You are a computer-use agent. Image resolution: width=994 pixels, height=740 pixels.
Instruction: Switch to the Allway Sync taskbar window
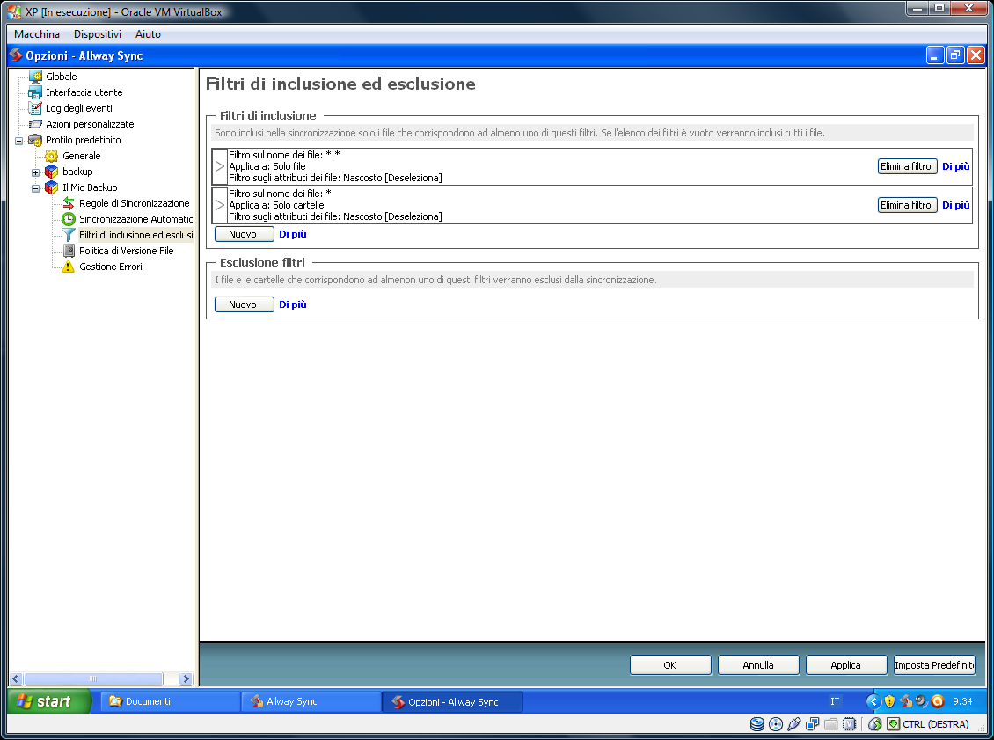tap(311, 701)
